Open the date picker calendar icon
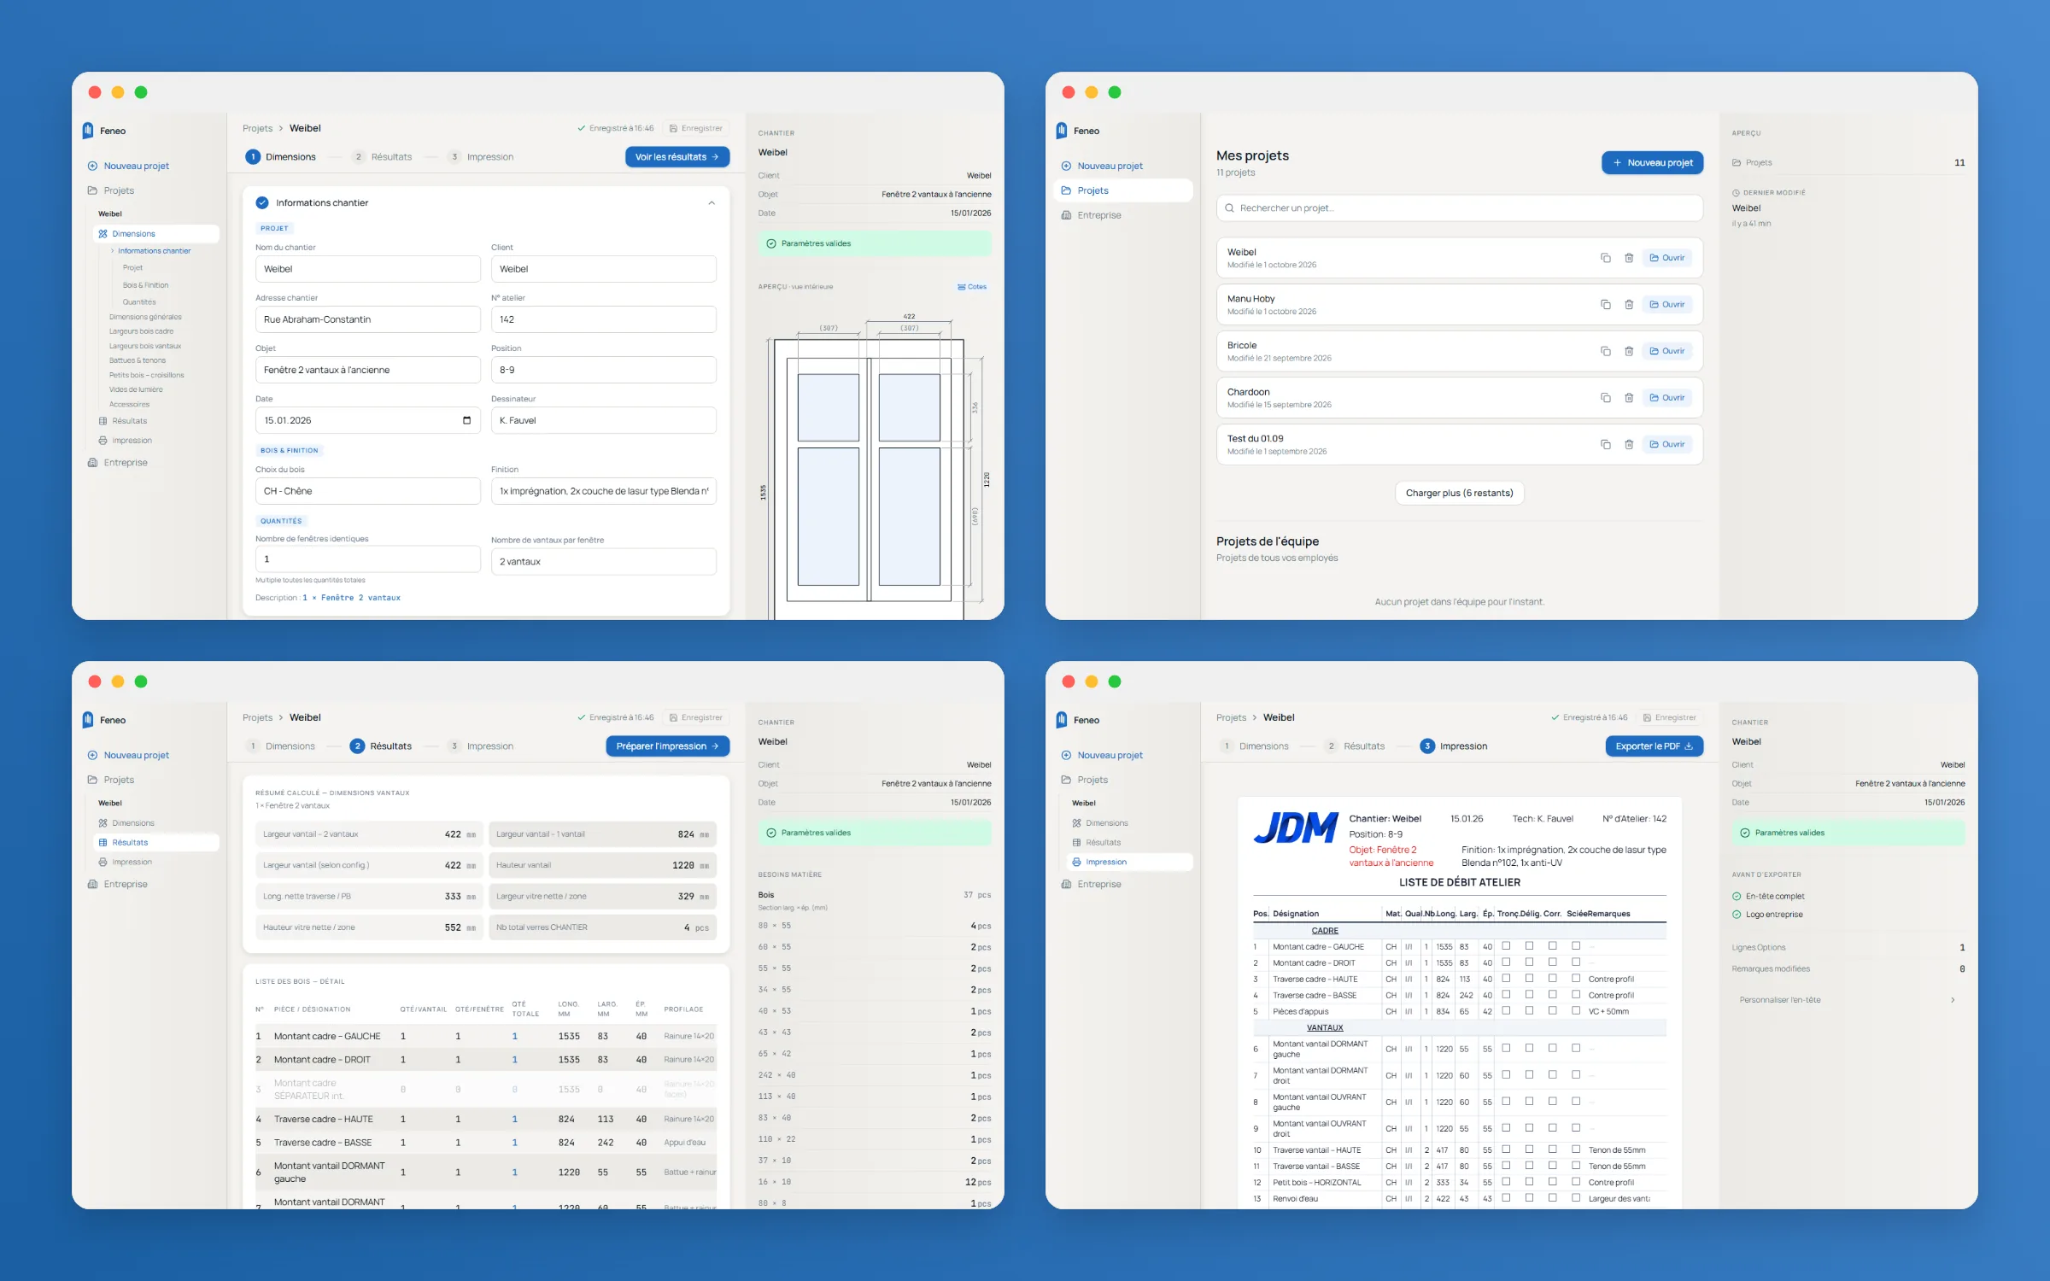This screenshot has height=1281, width=2050. (466, 420)
